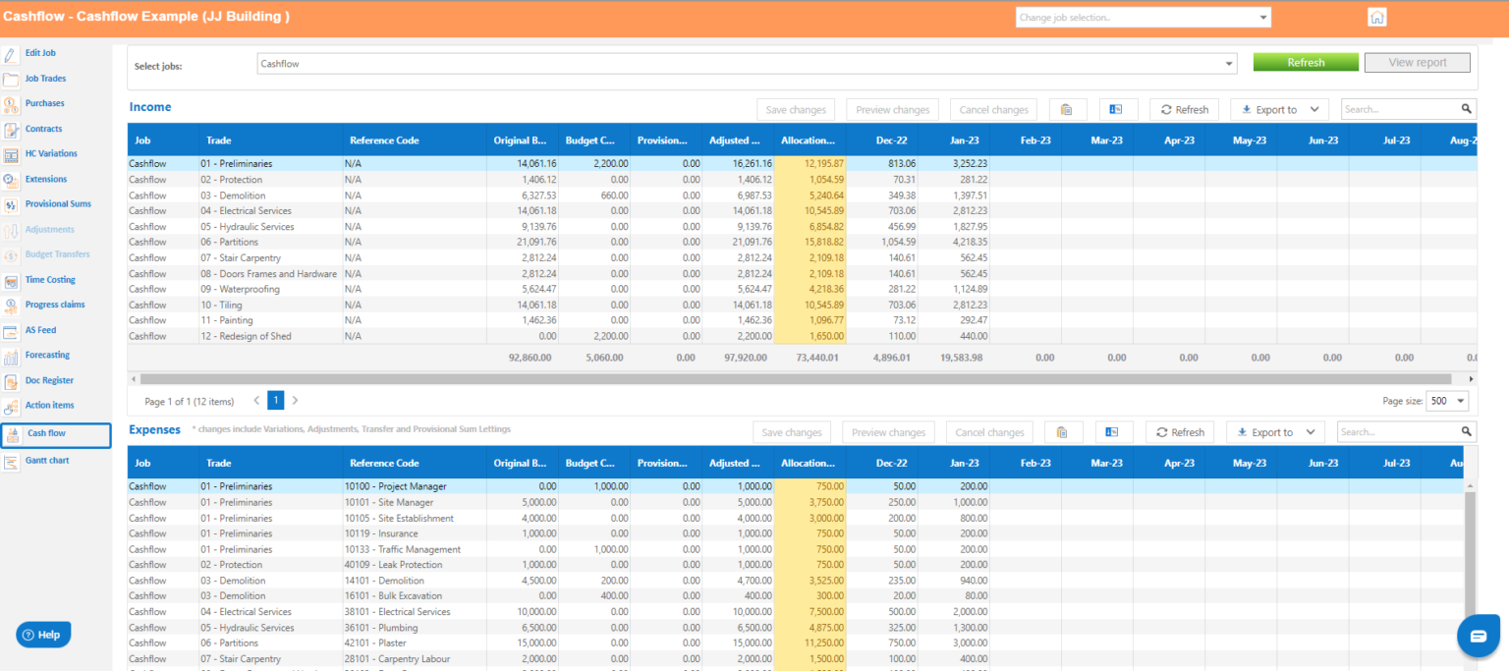Expand the Select jobs combo box

1228,62
